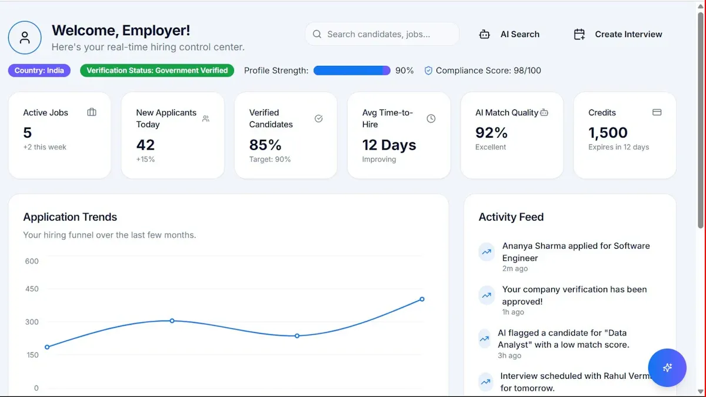Click the clock icon on Avg Time-to-Hire card

431,118
